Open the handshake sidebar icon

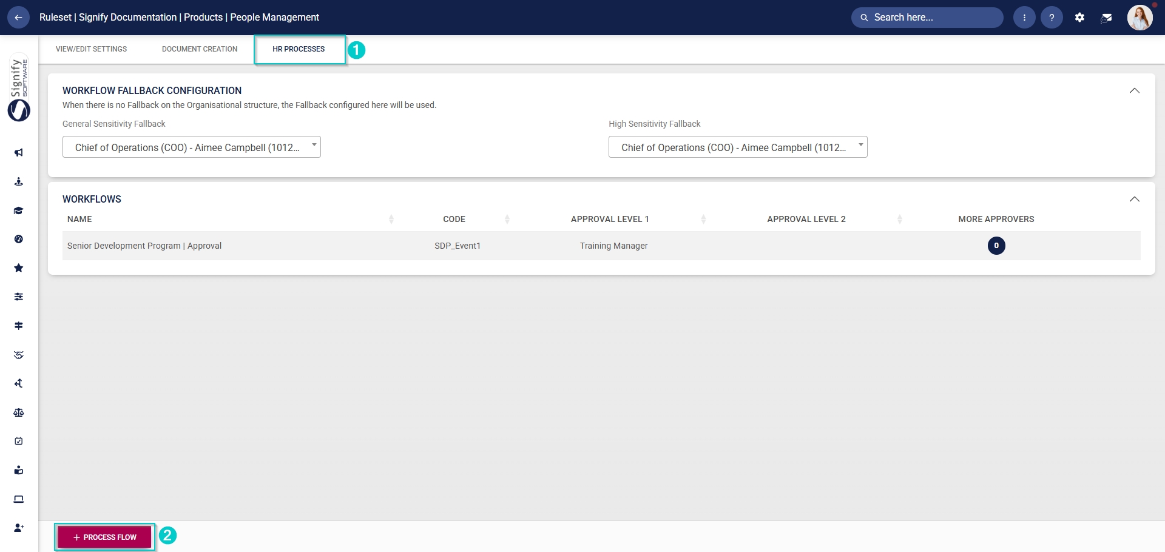pyautogui.click(x=19, y=355)
